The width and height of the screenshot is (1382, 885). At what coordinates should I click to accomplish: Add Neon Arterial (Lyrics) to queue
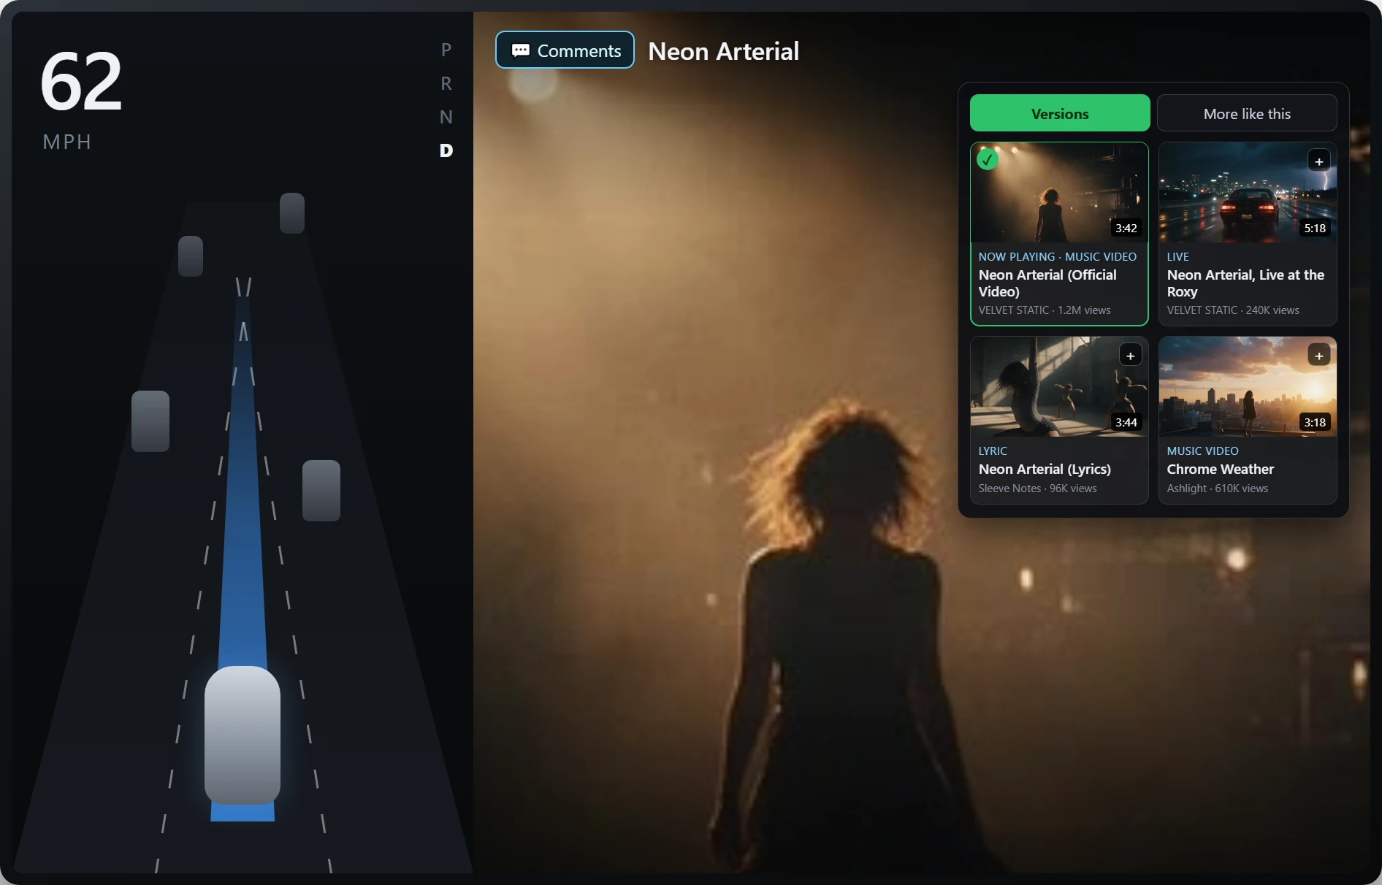pos(1130,356)
